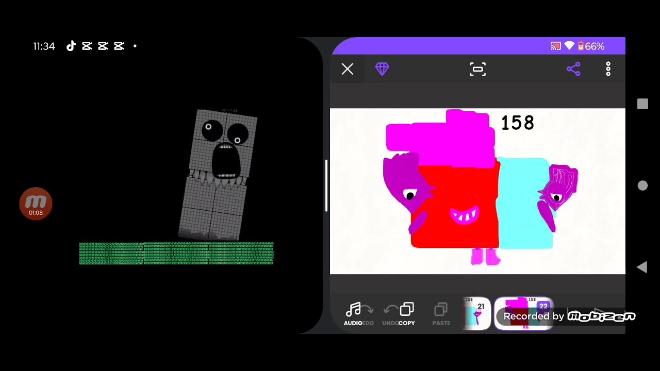Open the premium diamond icon
The image size is (660, 371).
click(x=382, y=69)
